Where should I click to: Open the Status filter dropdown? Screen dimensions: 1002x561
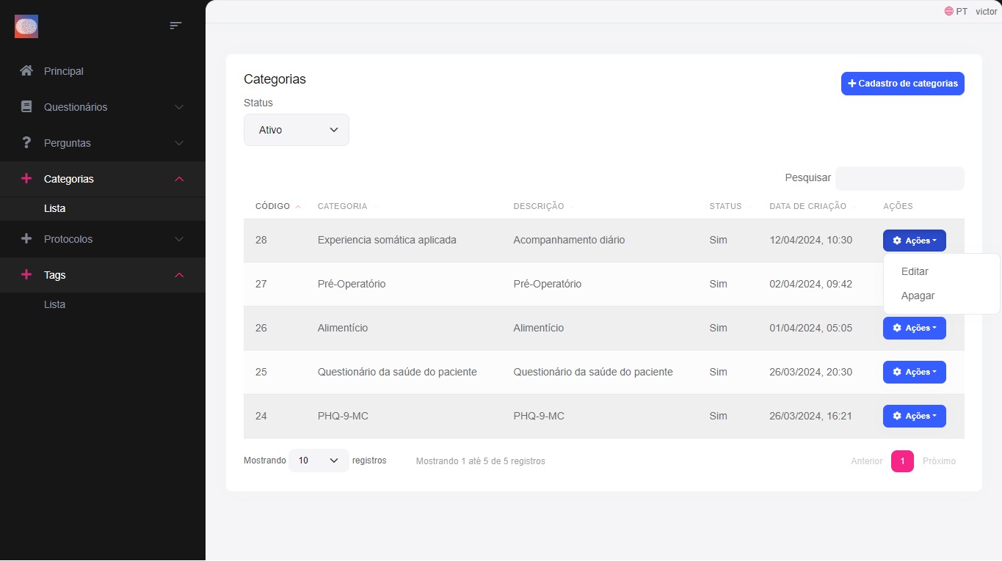click(x=297, y=130)
